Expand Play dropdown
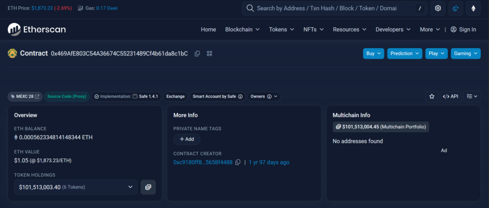Image resolution: width=489 pixels, height=208 pixels. pyautogui.click(x=436, y=53)
